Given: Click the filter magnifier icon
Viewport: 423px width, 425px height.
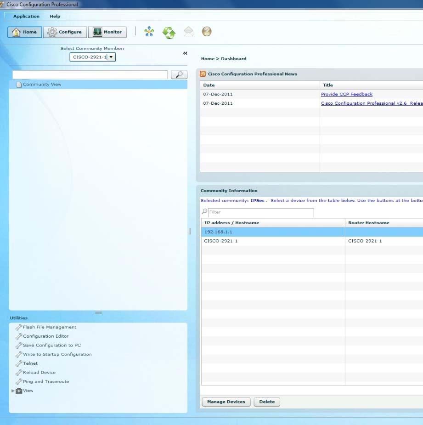Looking at the screenshot, I should [204, 211].
